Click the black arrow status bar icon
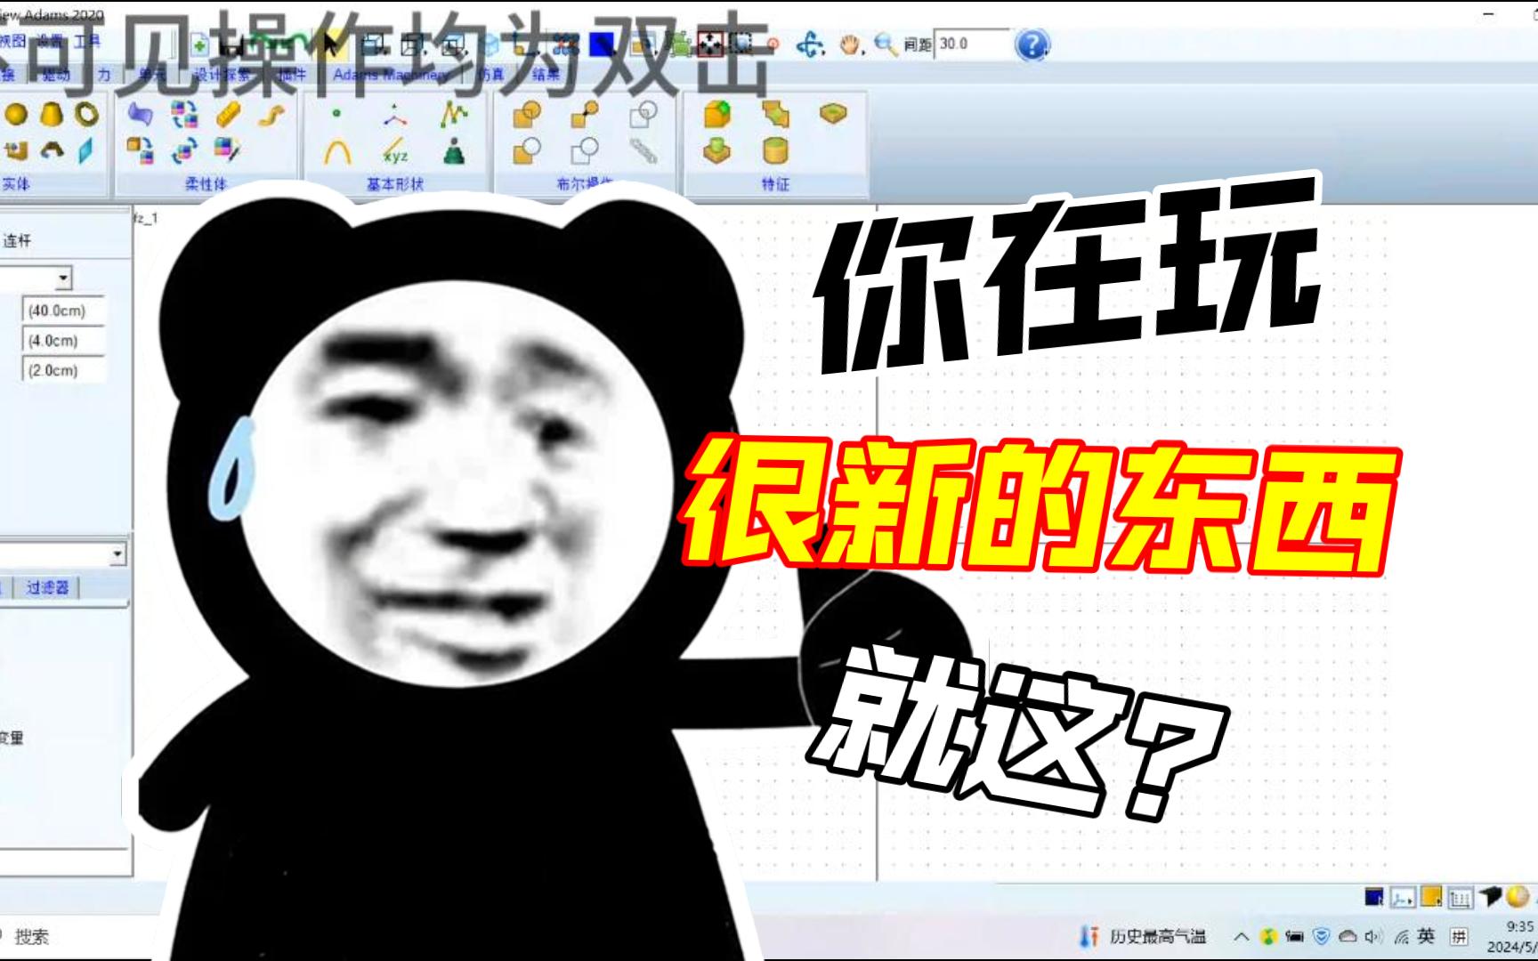This screenshot has height=961, width=1538. [x=1490, y=897]
